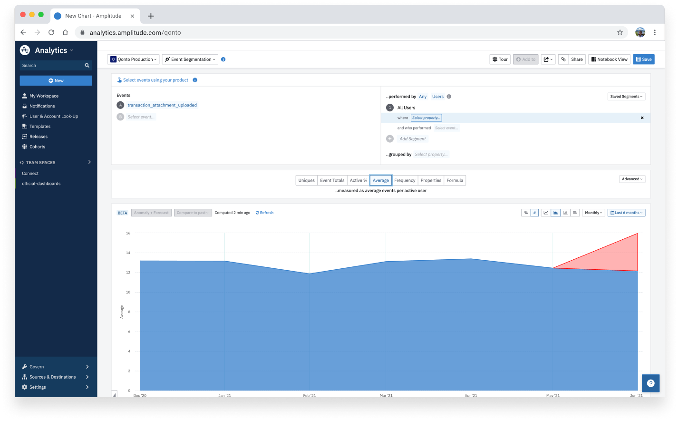Select Formula measure tab
Viewport: 679px width, 421px height.
coord(455,180)
